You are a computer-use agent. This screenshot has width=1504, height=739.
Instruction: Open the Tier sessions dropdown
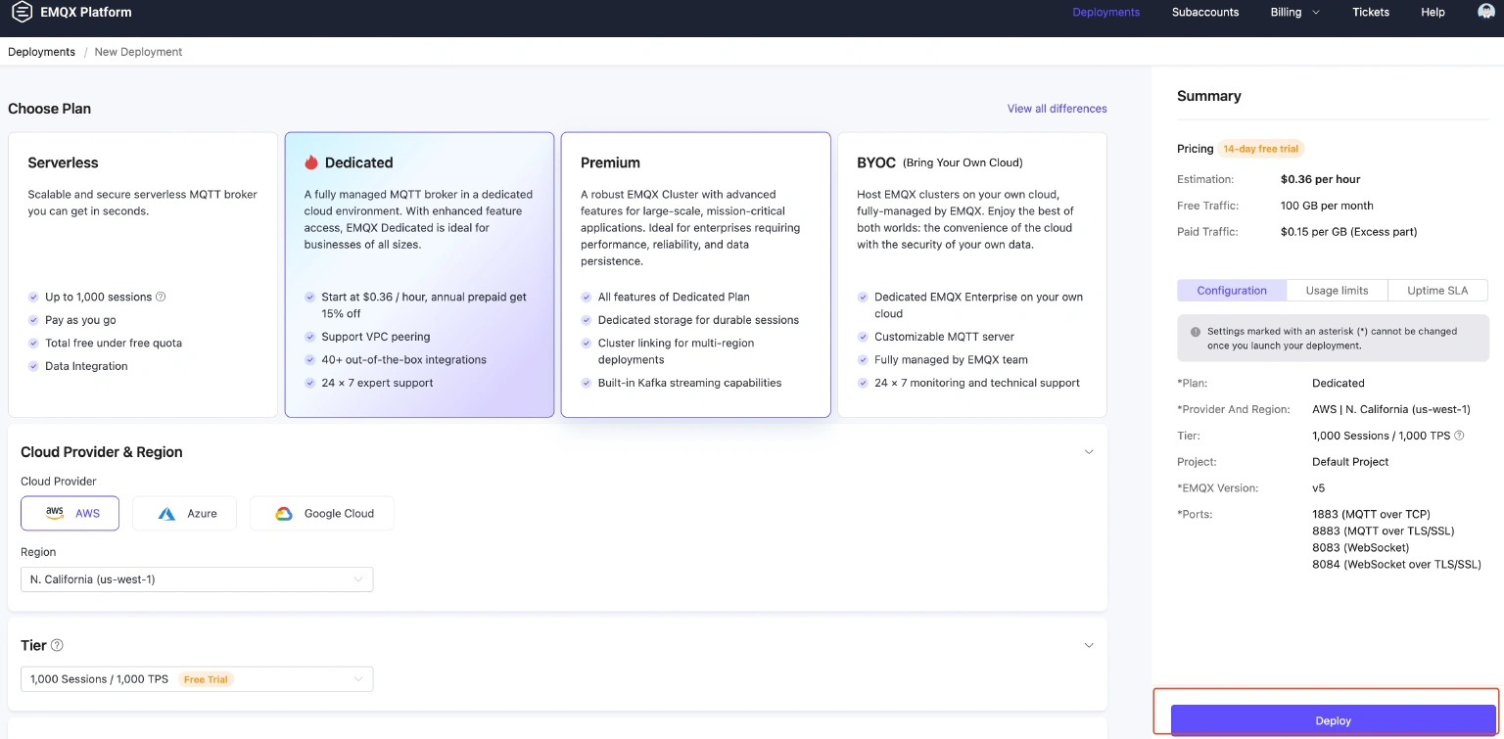197,679
